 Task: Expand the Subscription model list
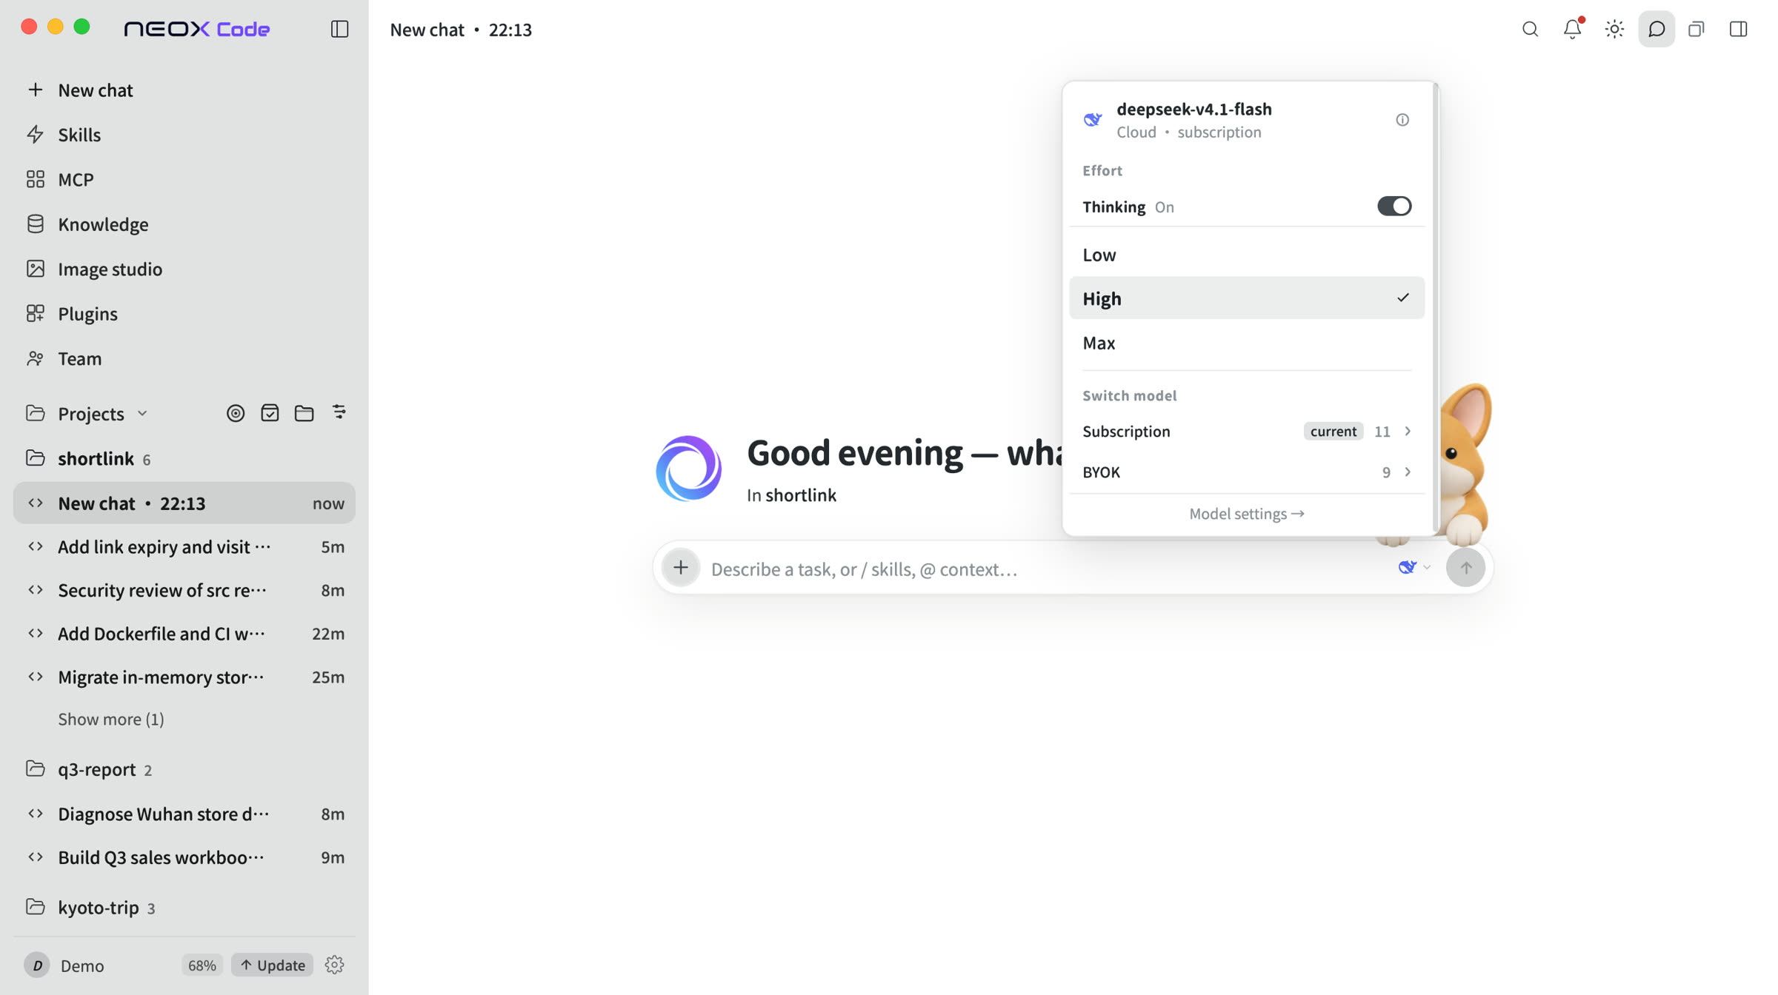pyautogui.click(x=1247, y=431)
